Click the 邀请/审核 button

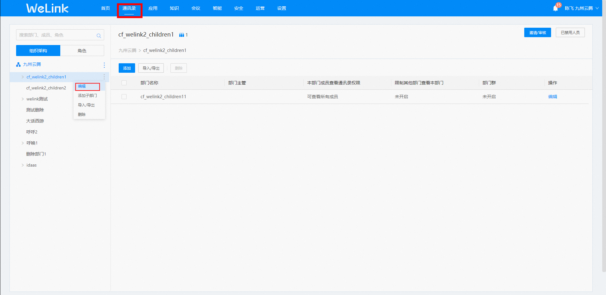tap(538, 32)
